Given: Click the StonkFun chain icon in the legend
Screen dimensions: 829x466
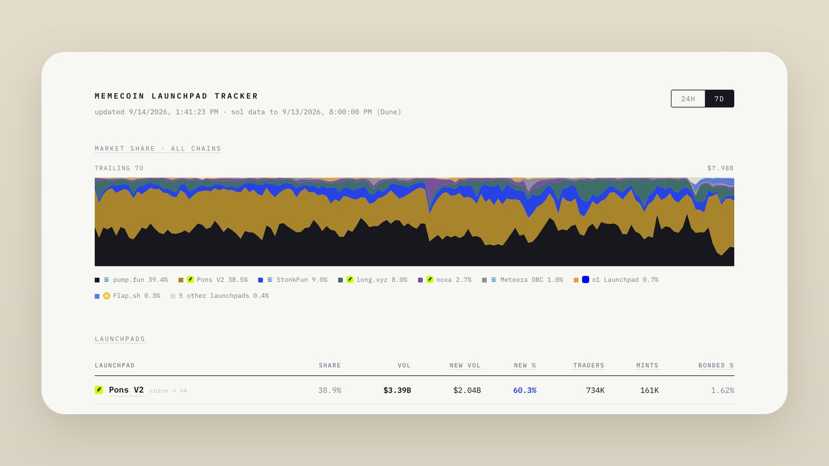Looking at the screenshot, I should click(x=270, y=279).
